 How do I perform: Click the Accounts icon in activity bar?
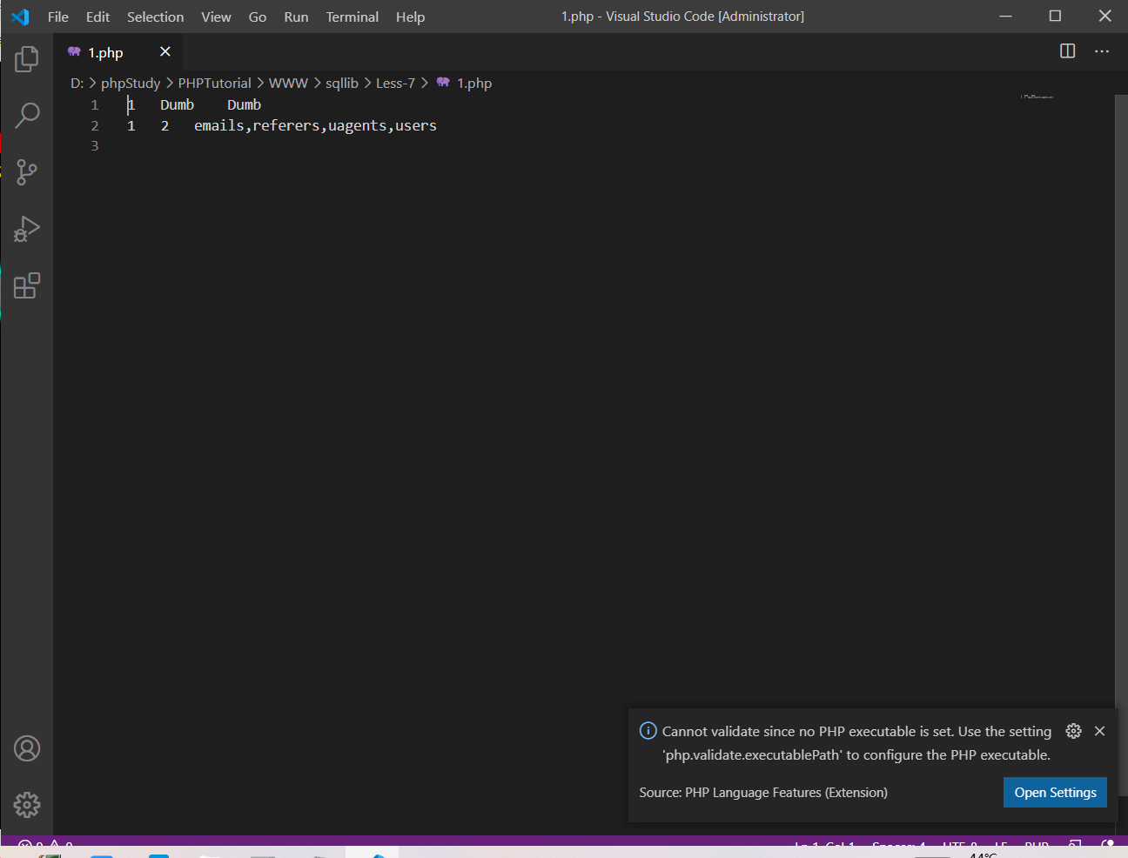pyautogui.click(x=27, y=748)
